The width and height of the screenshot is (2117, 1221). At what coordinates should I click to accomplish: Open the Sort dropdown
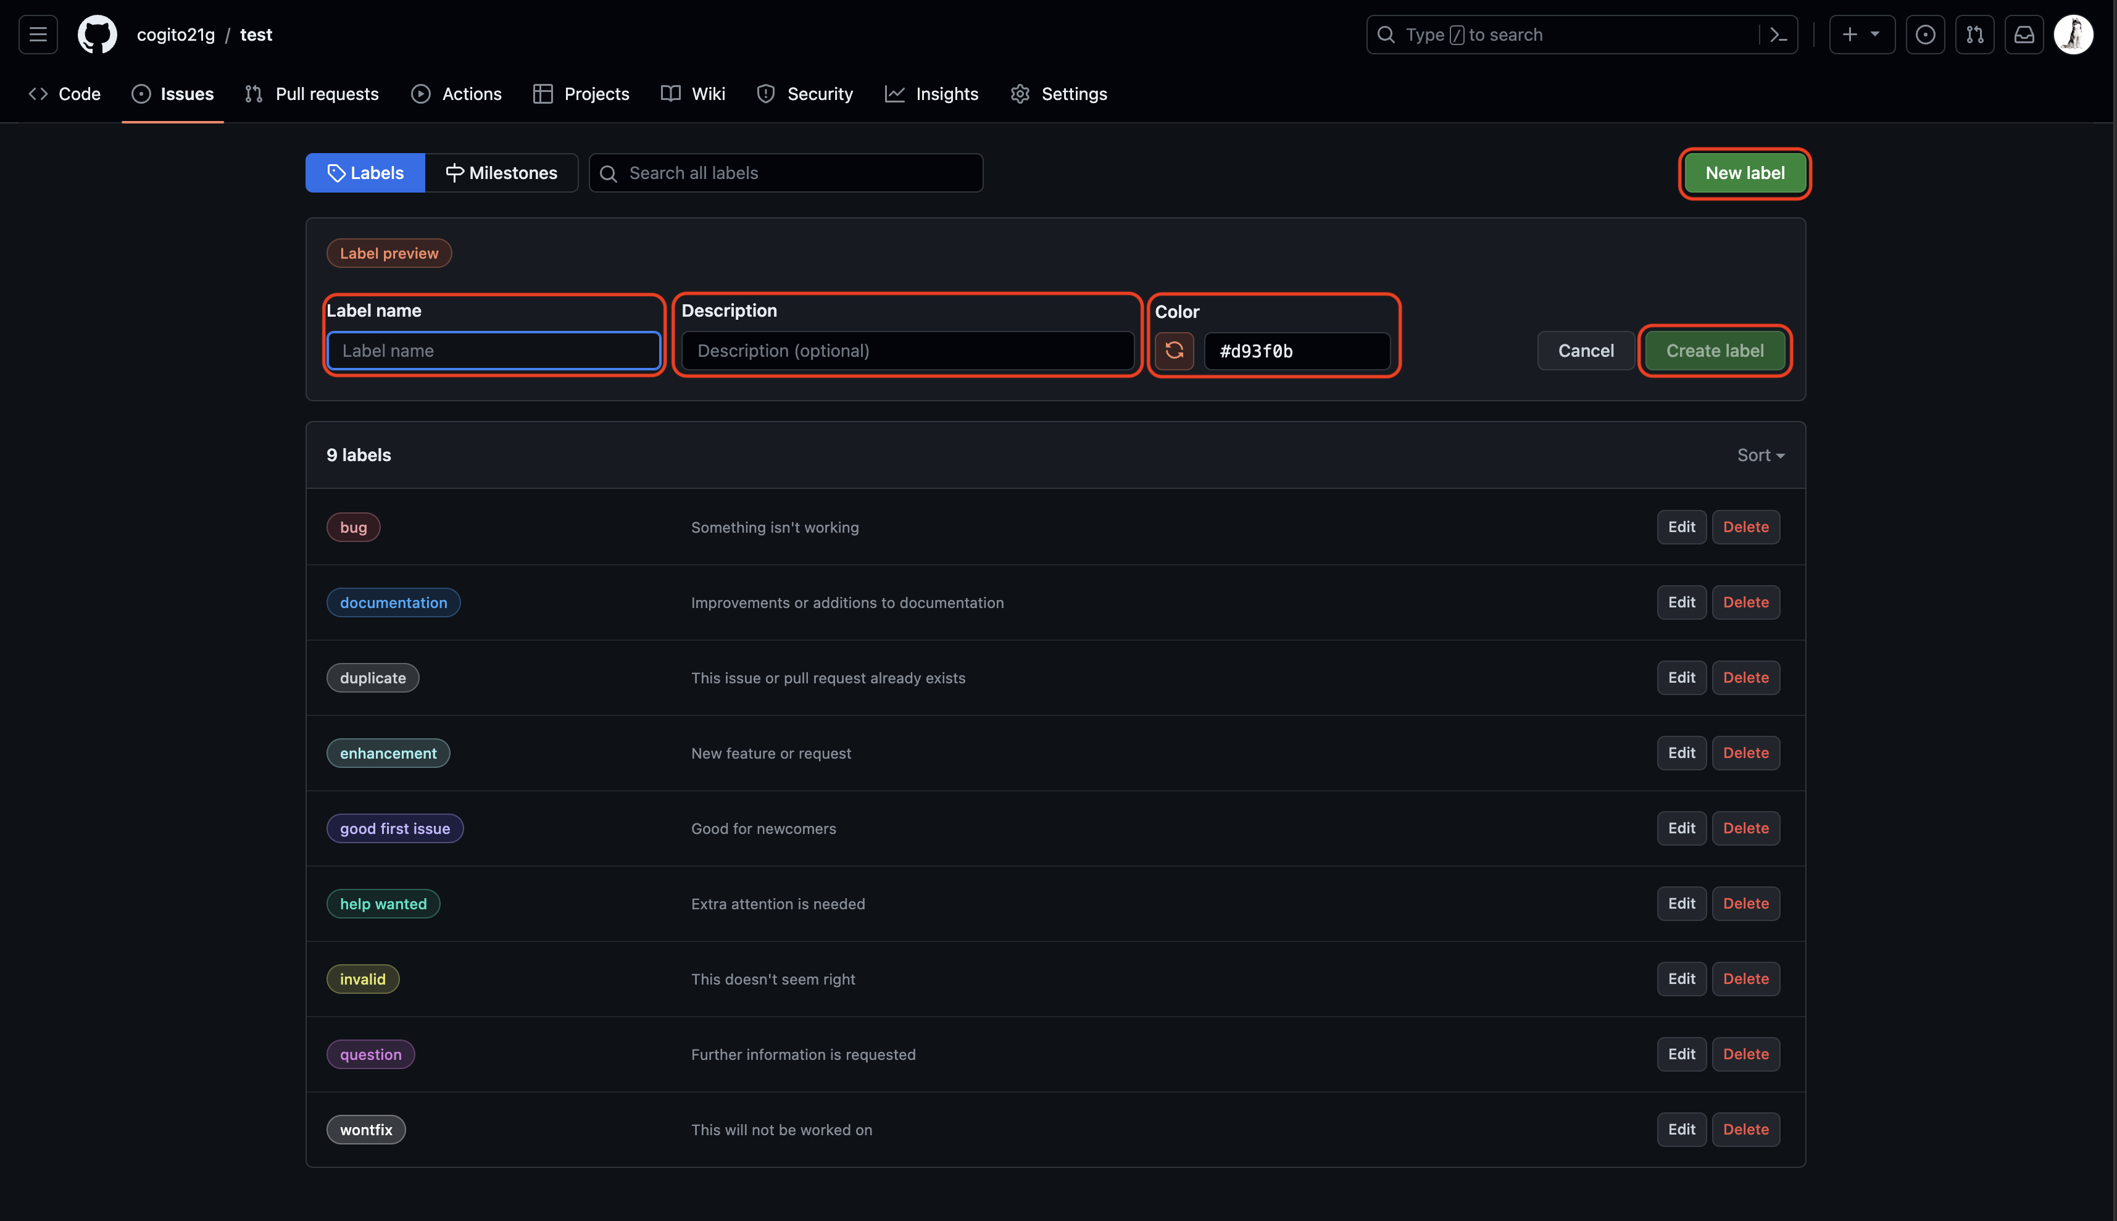pyautogui.click(x=1760, y=454)
